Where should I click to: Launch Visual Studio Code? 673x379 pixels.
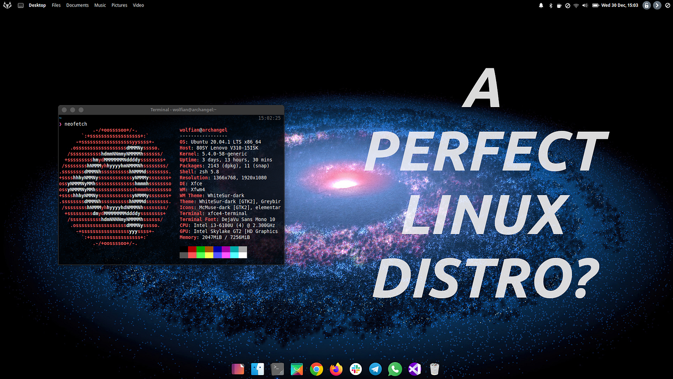coord(414,369)
